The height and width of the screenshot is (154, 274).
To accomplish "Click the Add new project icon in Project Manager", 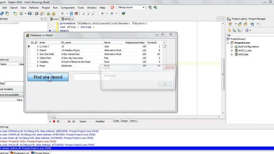I will click(240, 24).
